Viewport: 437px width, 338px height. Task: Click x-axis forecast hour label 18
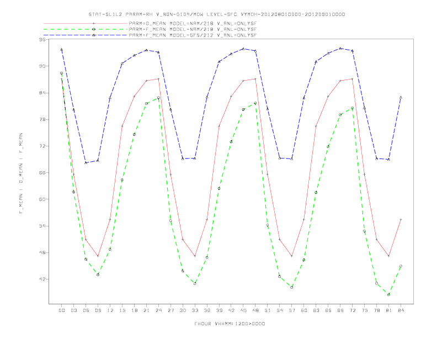pyautogui.click(x=134, y=310)
